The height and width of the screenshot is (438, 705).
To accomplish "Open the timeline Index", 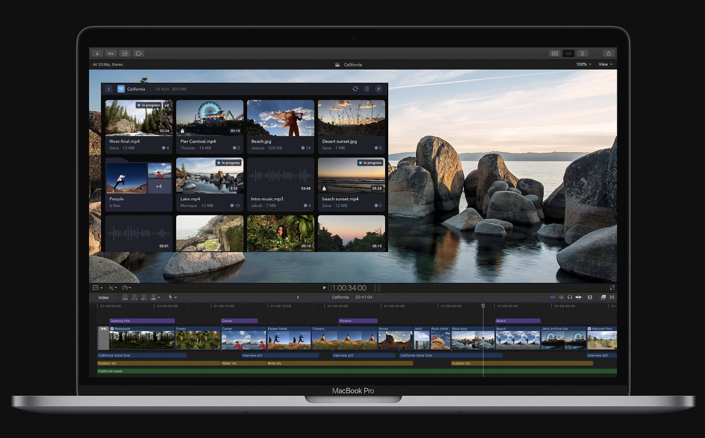I will click(104, 297).
